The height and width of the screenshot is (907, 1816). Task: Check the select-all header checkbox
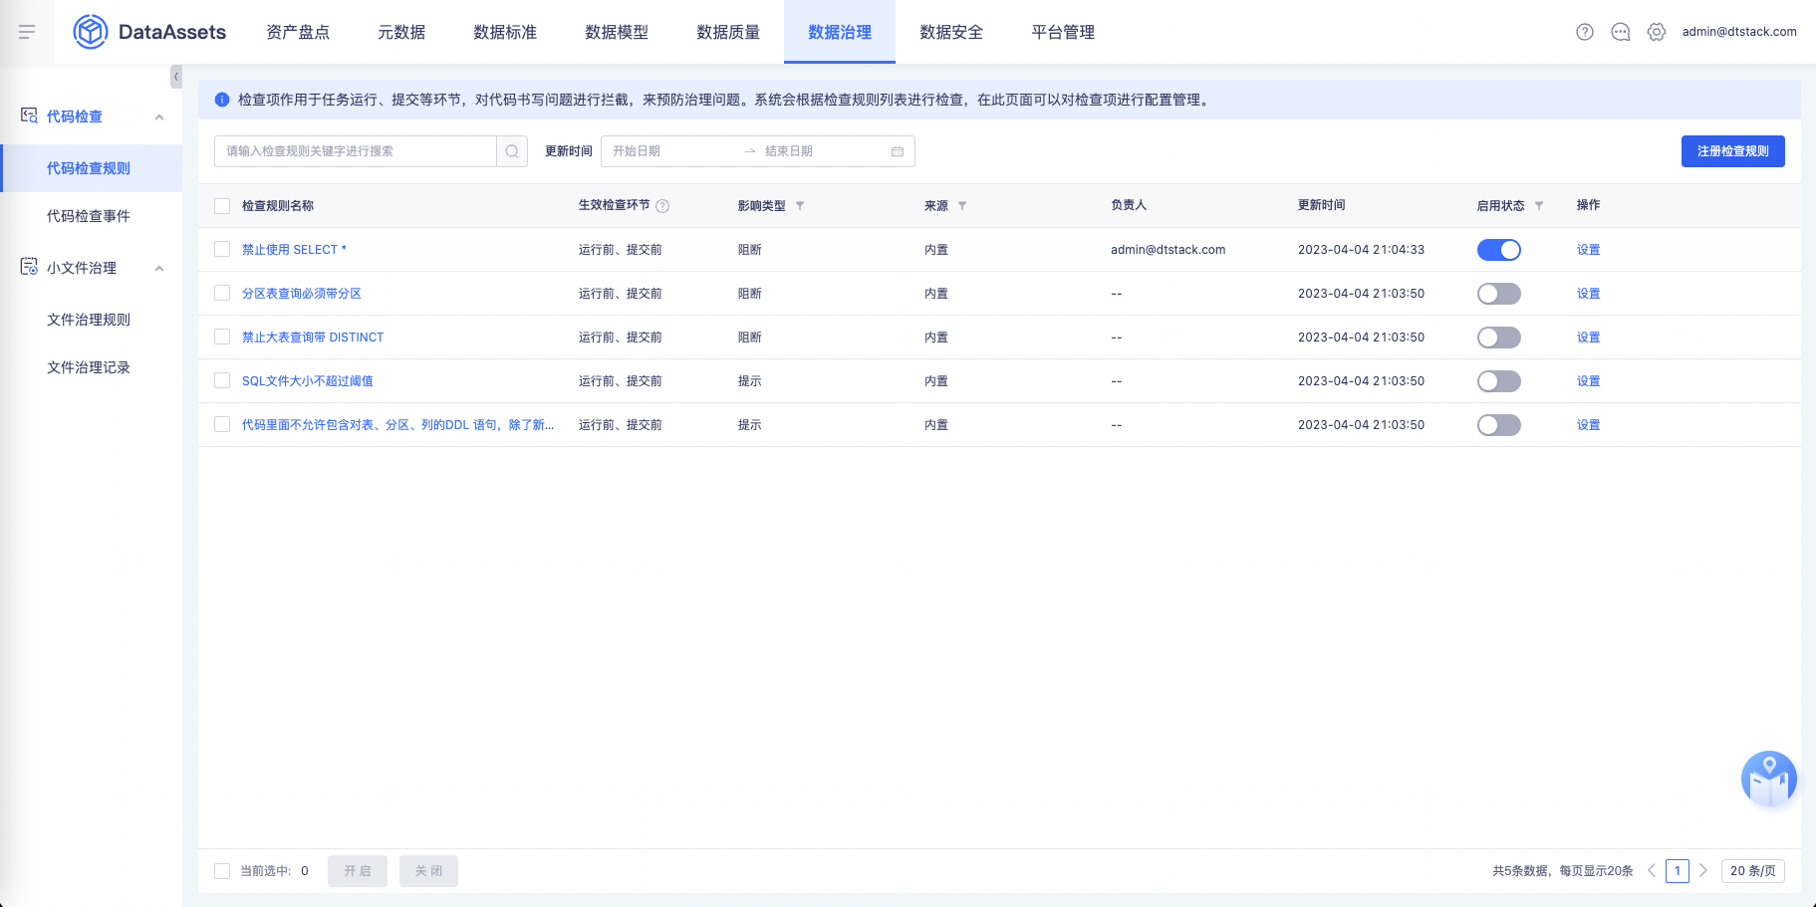[x=222, y=206]
